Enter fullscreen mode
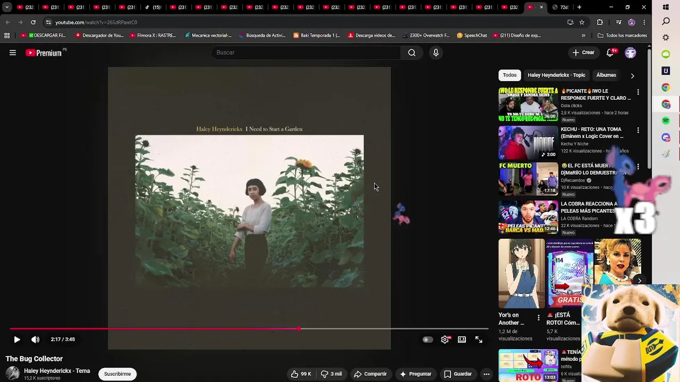Viewport: 680px width, 382px height. pyautogui.click(x=479, y=340)
